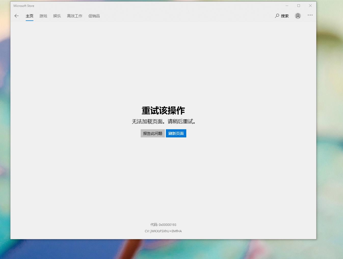The width and height of the screenshot is (343, 259).
Task: Go back using the arrow icon
Action: pos(17,16)
